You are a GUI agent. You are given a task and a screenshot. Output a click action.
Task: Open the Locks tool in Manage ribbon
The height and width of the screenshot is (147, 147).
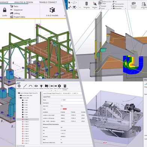[x=4, y=12]
